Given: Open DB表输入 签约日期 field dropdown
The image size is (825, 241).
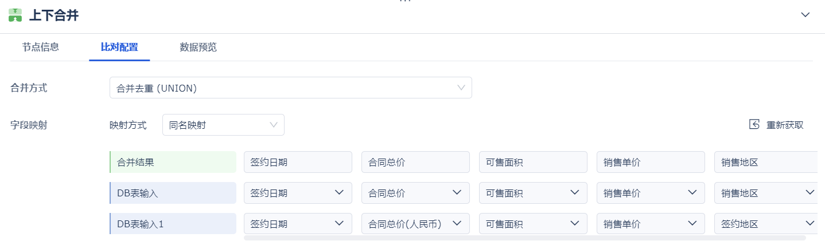Looking at the screenshot, I should coord(298,193).
